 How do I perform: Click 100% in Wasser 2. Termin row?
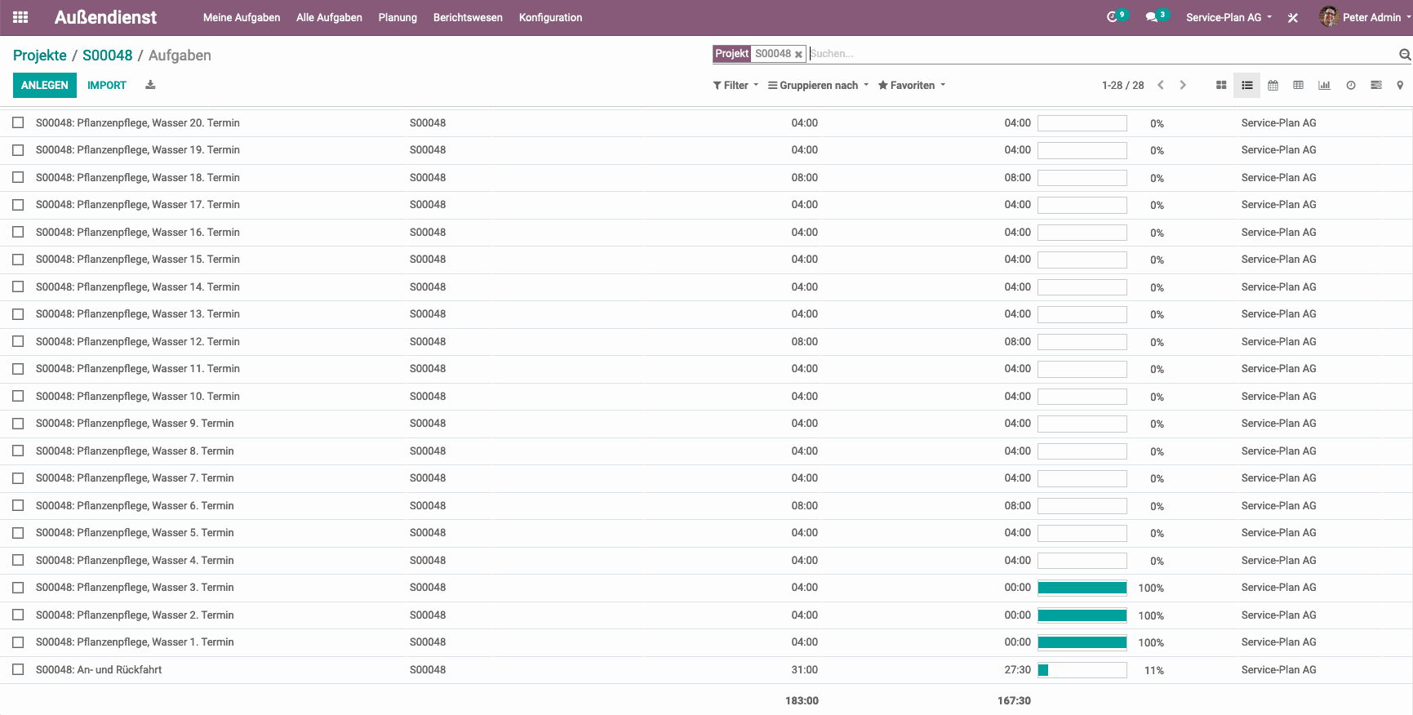coord(1151,615)
